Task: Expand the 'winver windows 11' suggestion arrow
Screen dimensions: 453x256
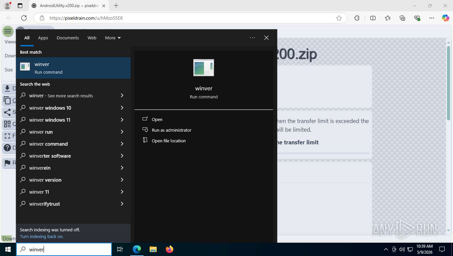Action: pyautogui.click(x=122, y=120)
